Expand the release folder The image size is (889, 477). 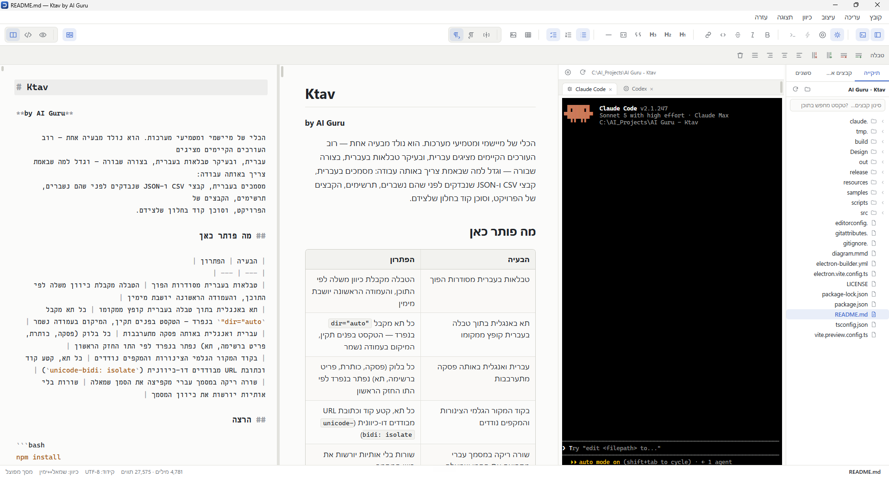[838, 172]
